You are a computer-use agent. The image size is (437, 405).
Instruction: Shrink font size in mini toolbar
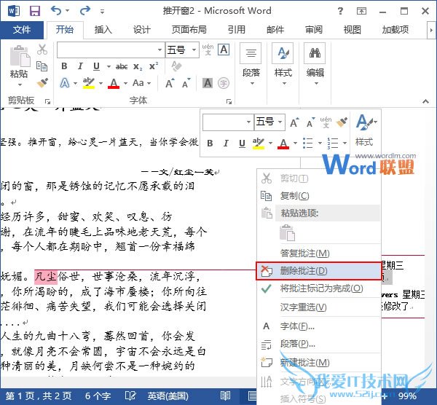310,122
